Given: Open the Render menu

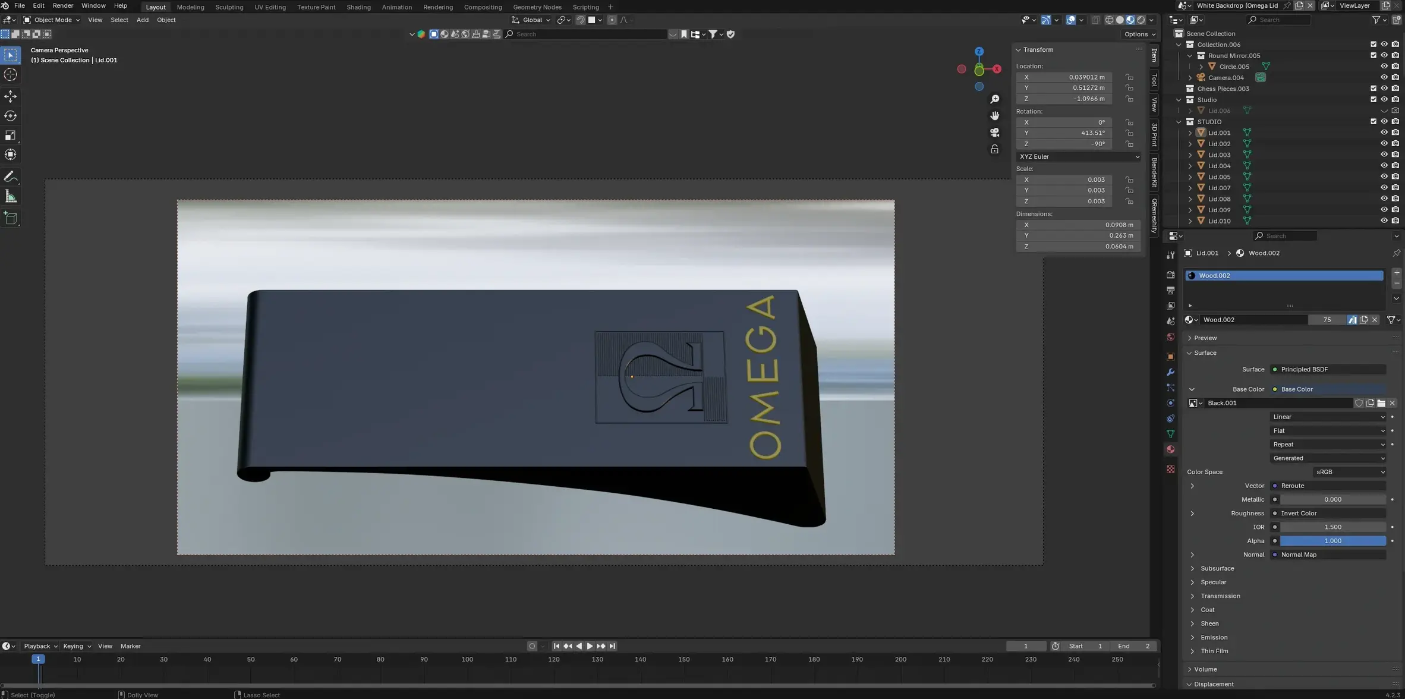Looking at the screenshot, I should tap(62, 5).
